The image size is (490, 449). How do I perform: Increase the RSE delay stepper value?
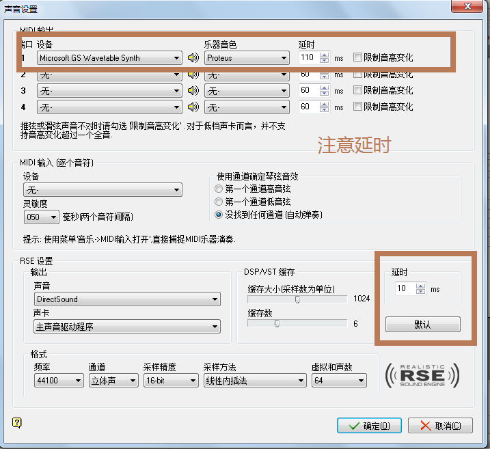tap(420, 286)
